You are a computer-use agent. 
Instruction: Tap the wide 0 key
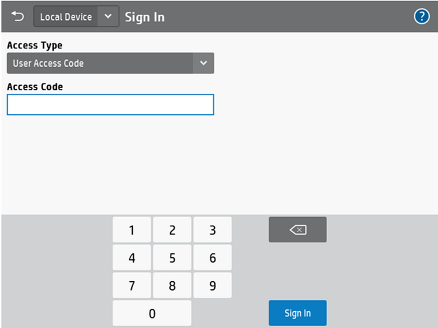coord(152,313)
